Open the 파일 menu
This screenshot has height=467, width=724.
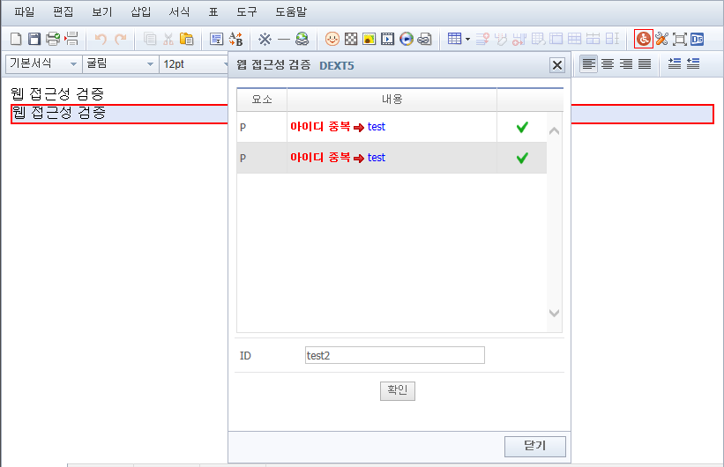click(25, 12)
